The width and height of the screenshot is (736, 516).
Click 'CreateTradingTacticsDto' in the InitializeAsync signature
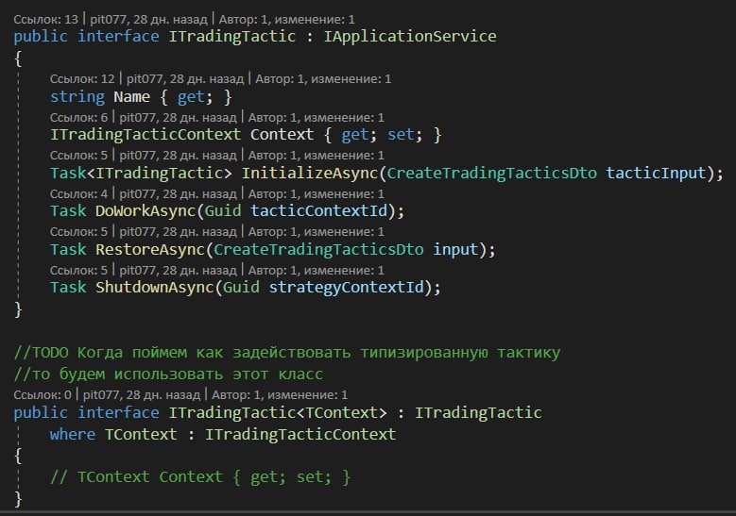tap(491, 174)
